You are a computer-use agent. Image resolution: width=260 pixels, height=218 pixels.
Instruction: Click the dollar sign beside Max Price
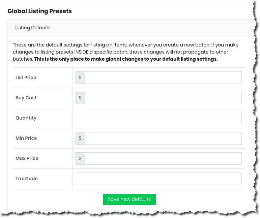tap(80, 158)
